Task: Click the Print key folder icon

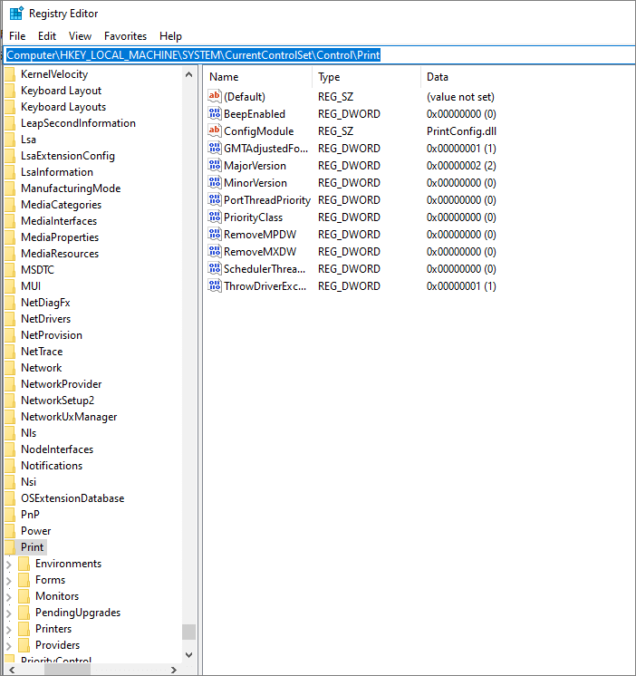Action: [10, 547]
